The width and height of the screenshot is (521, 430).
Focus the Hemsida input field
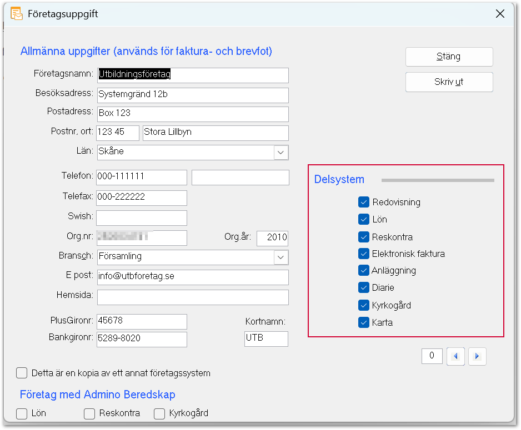click(192, 297)
